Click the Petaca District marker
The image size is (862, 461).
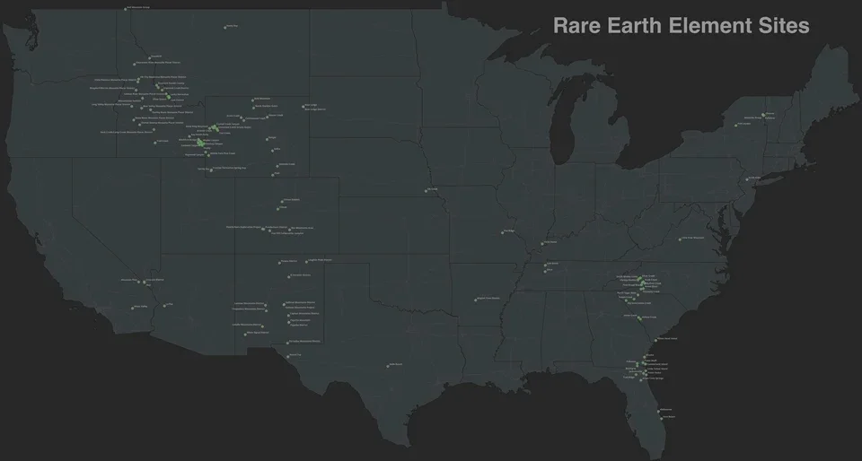click(279, 263)
